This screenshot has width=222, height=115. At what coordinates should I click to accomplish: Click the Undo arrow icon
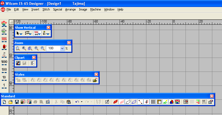pyautogui.click(x=77, y=102)
